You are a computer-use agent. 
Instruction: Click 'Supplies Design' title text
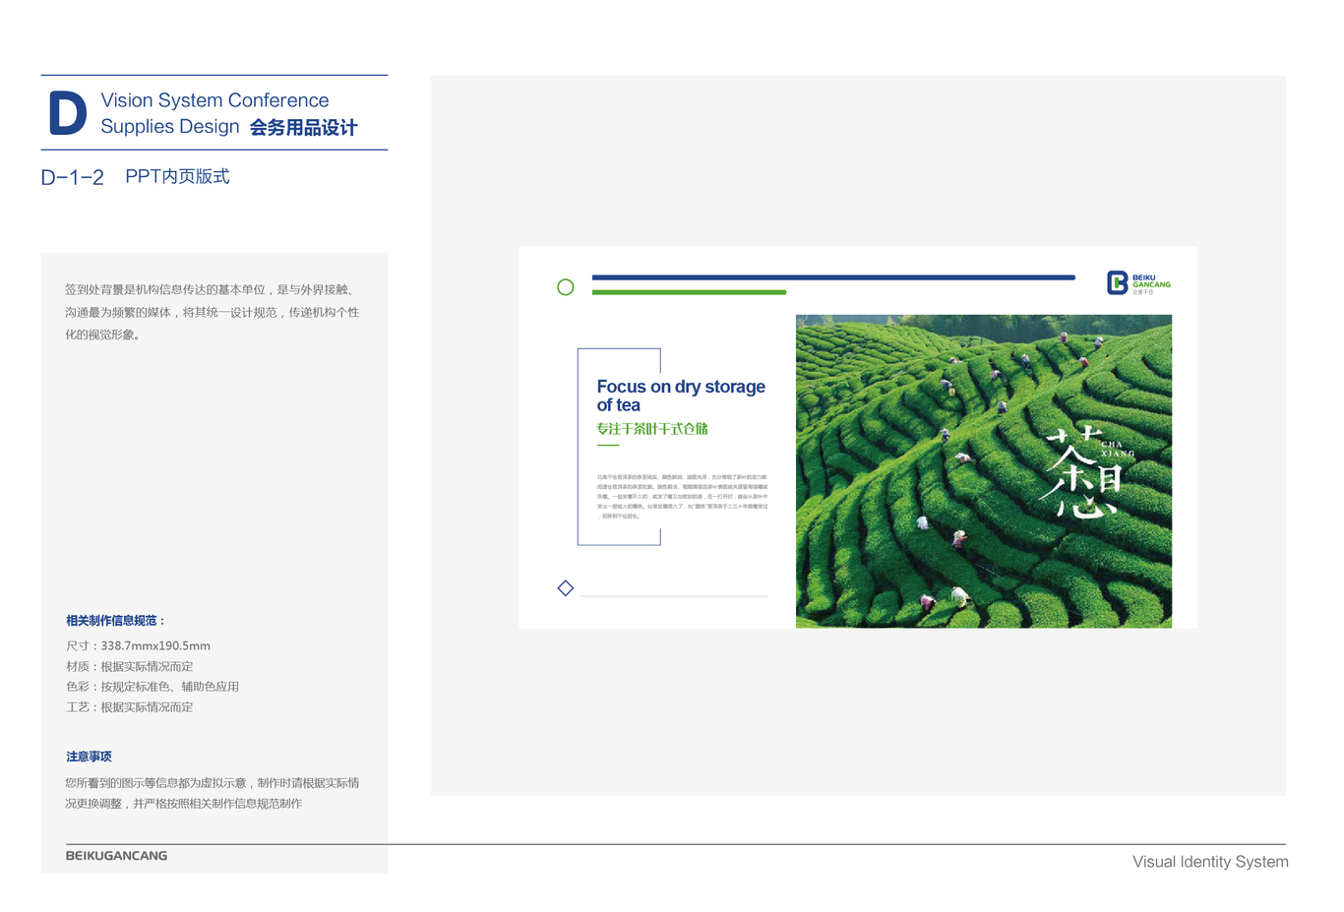click(x=170, y=127)
